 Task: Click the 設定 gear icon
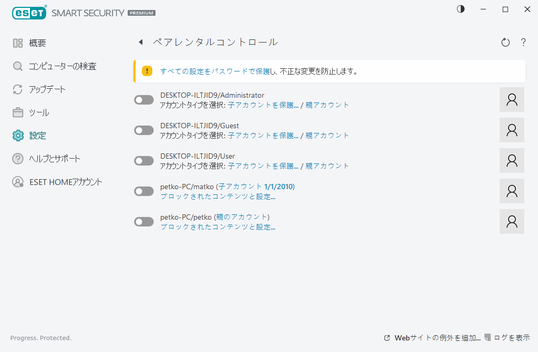coord(17,135)
